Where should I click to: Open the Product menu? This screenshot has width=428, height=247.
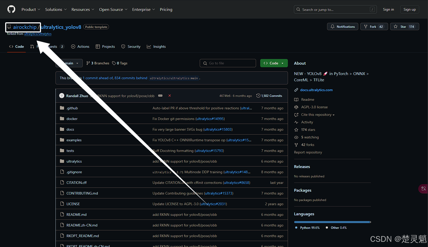tap(31, 9)
